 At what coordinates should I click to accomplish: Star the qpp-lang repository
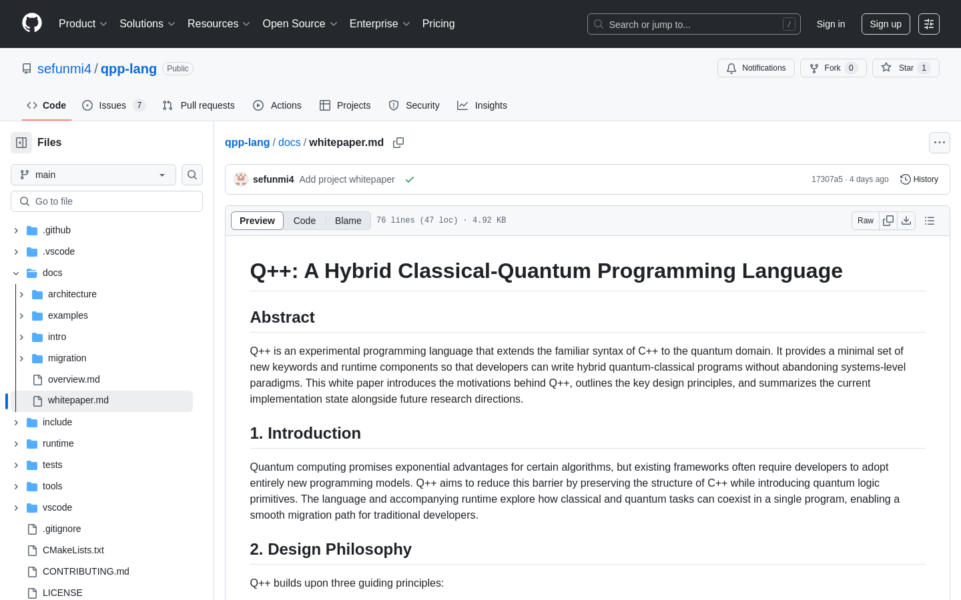click(x=906, y=68)
